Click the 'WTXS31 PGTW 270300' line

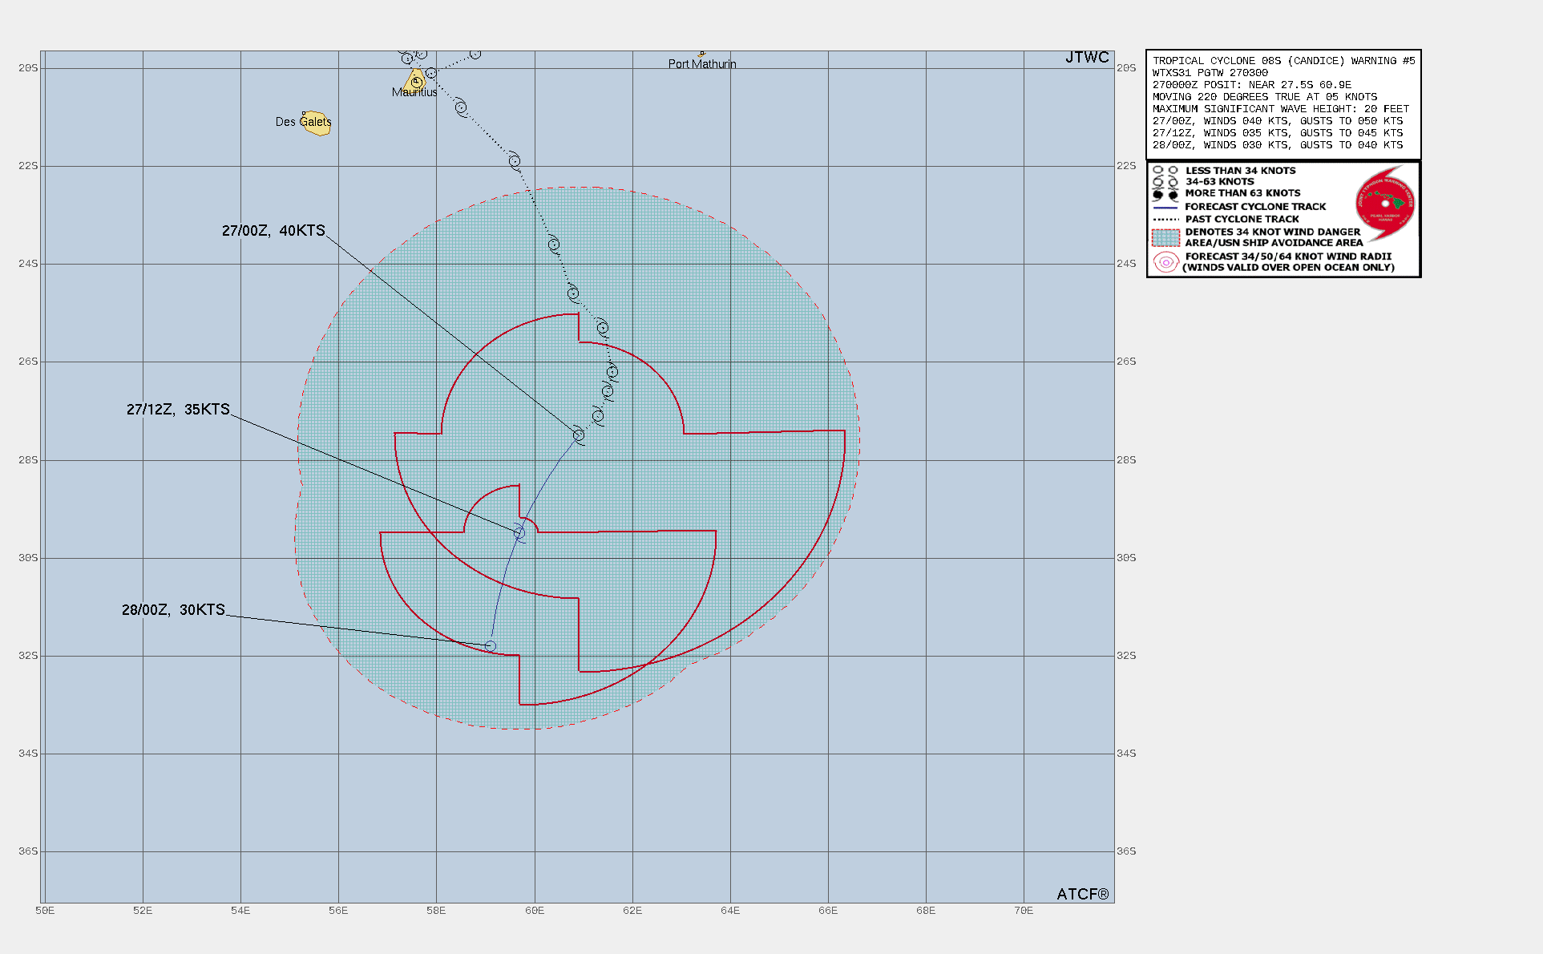tap(1210, 73)
